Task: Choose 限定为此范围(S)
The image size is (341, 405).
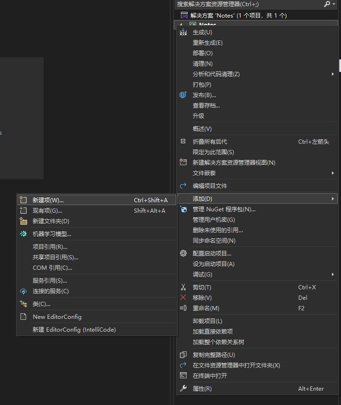Action: [257, 152]
